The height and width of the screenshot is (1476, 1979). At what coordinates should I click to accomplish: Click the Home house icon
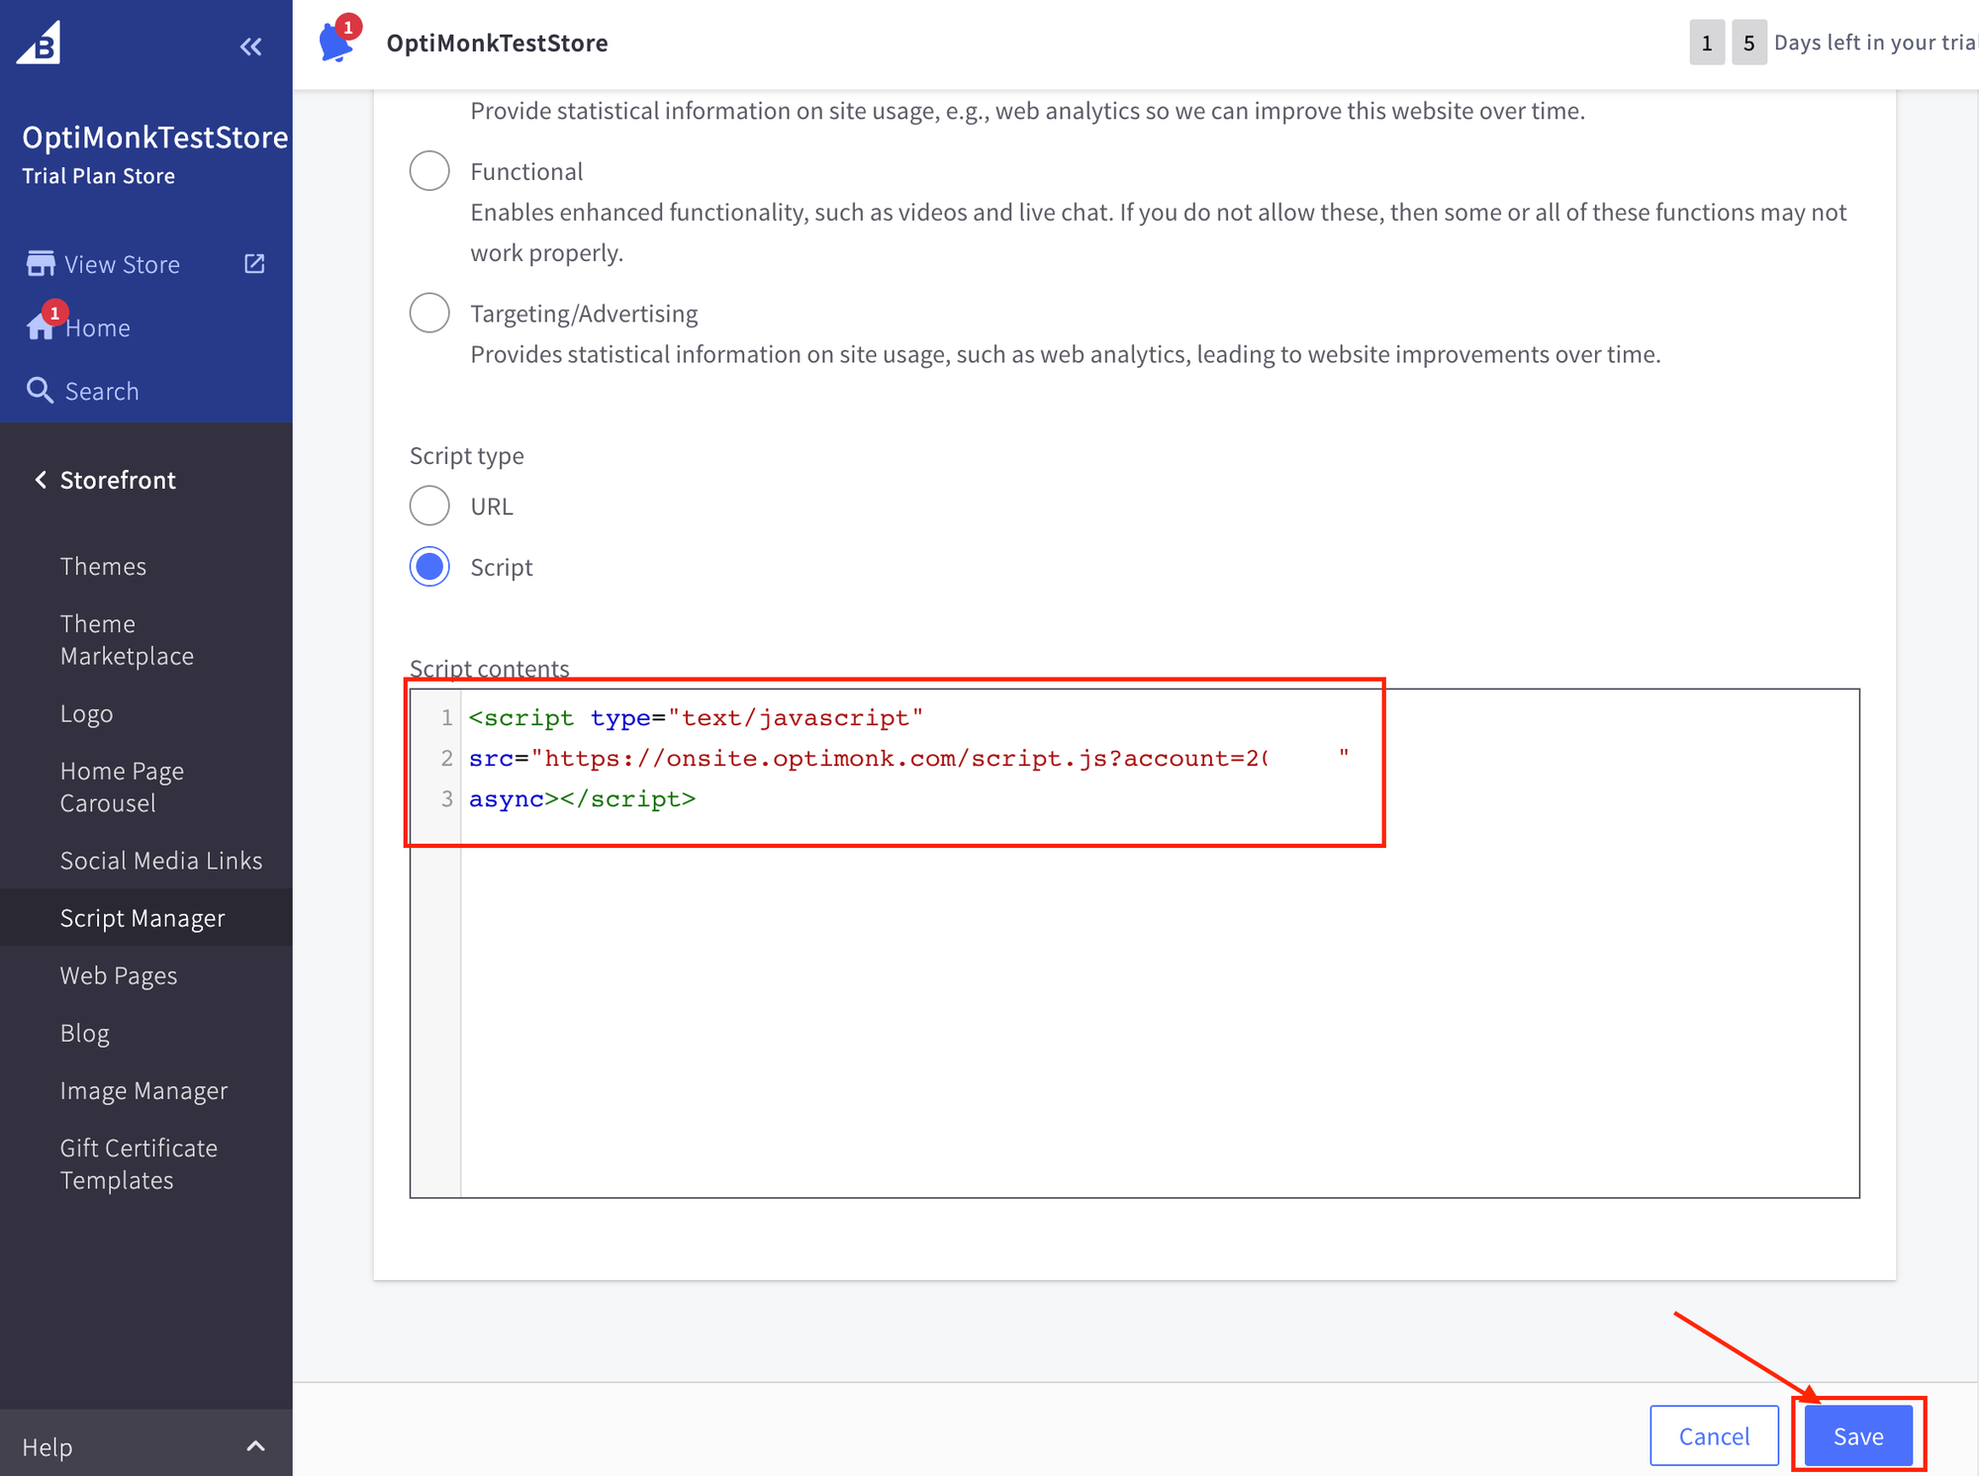point(41,326)
